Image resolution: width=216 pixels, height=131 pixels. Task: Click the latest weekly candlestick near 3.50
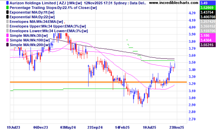(175, 65)
